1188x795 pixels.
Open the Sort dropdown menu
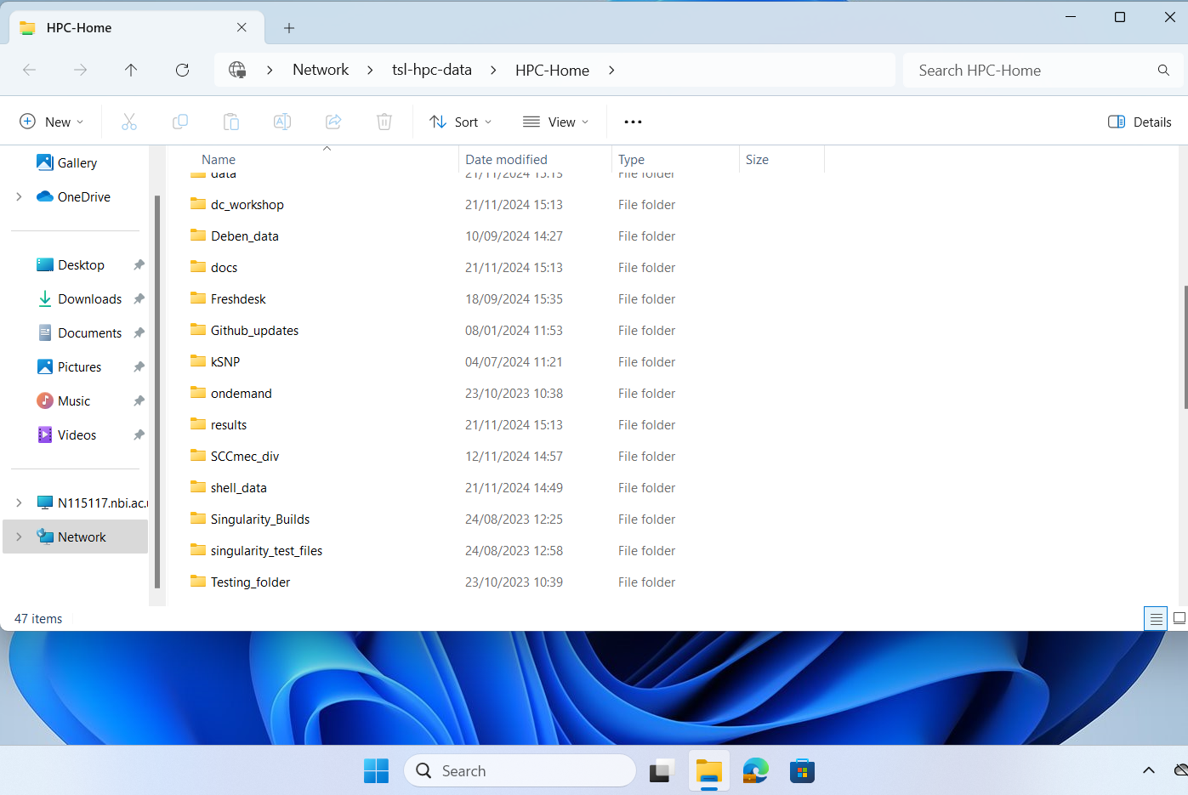[461, 122]
